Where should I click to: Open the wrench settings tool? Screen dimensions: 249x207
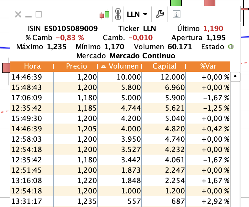(x=160, y=15)
